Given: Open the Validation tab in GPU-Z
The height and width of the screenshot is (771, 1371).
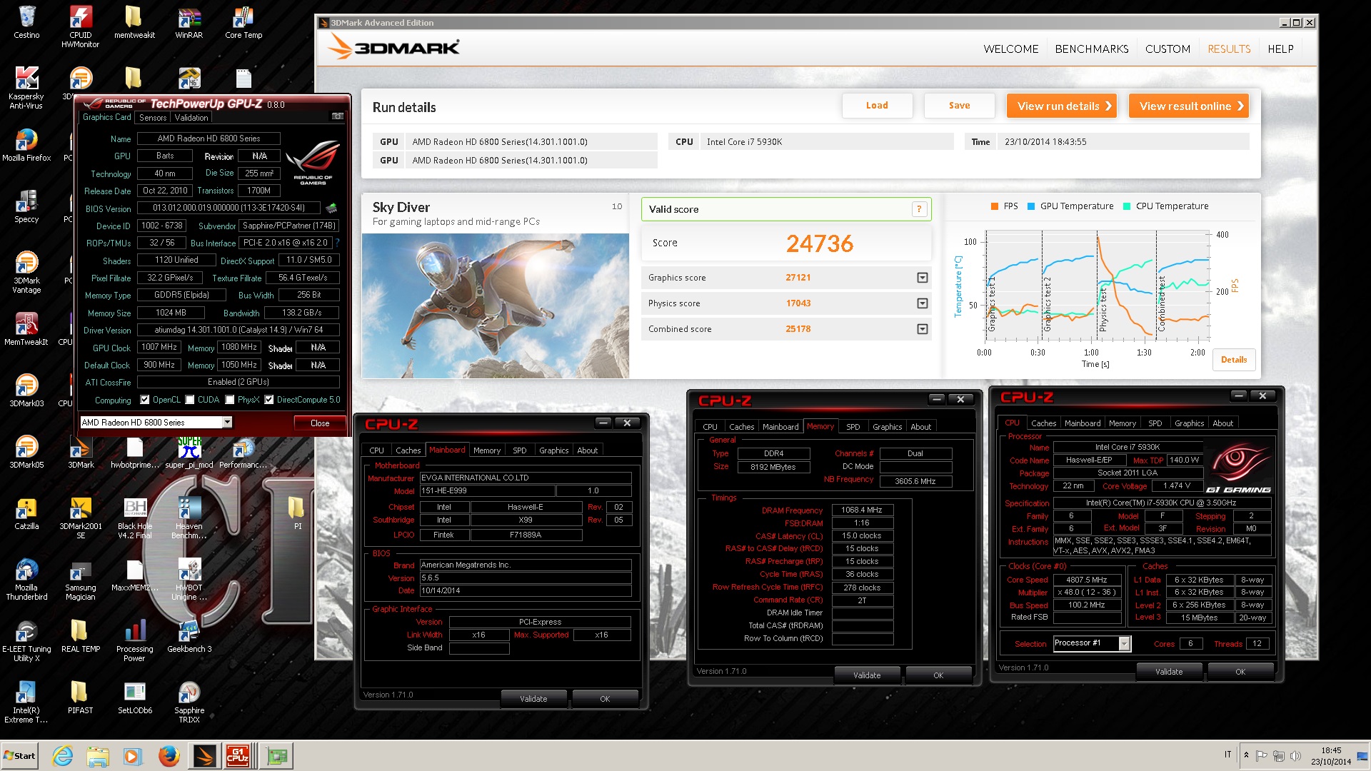Looking at the screenshot, I should click(191, 118).
